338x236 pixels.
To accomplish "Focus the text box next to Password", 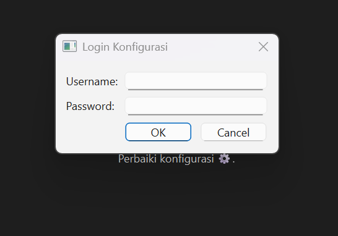I will click(x=196, y=106).
